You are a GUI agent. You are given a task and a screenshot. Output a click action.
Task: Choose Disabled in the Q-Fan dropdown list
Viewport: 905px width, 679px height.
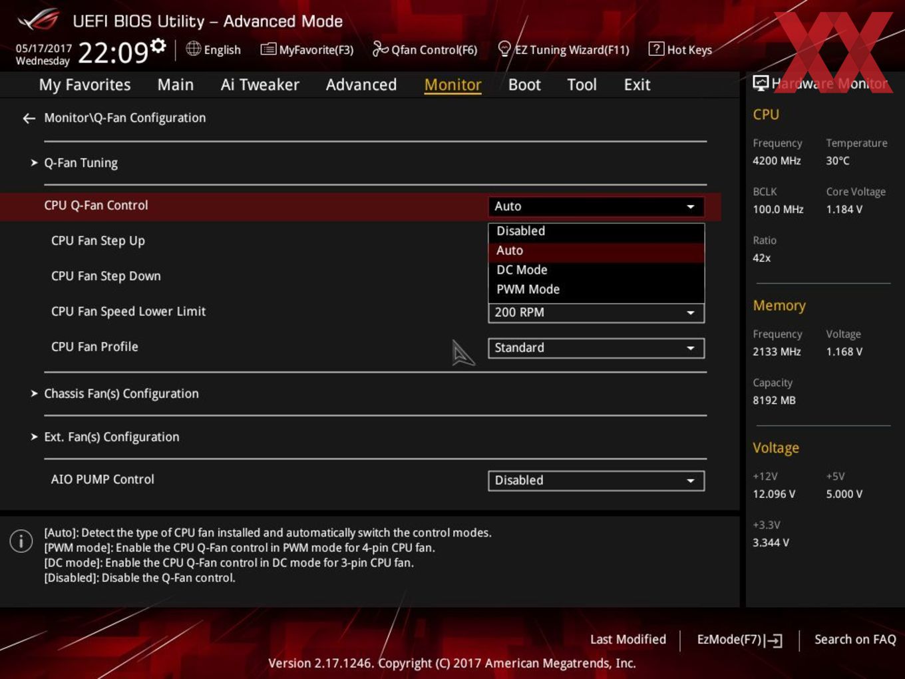coord(596,231)
